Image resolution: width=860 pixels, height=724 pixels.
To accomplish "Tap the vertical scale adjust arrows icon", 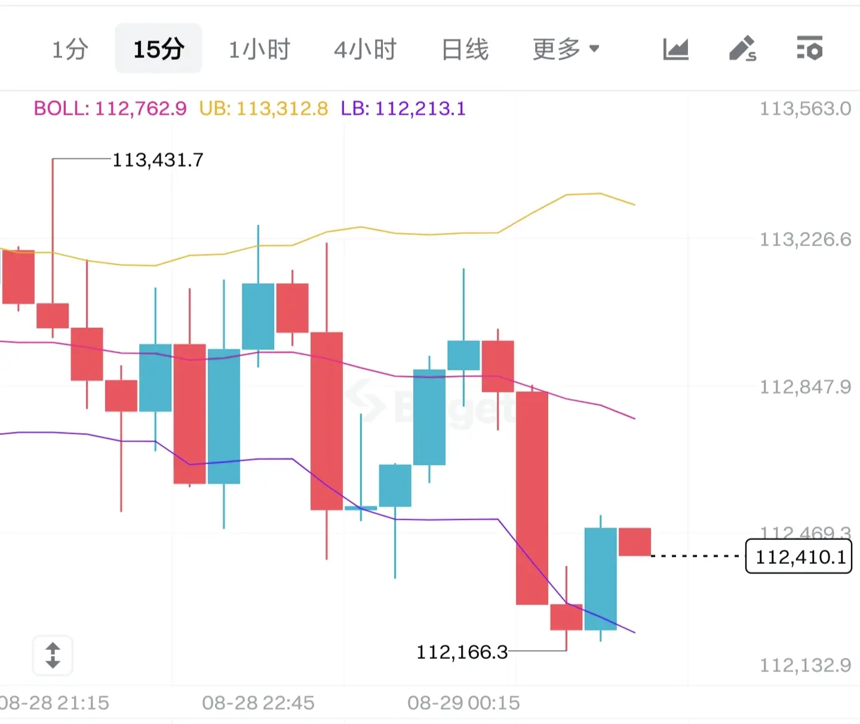I will point(53,655).
